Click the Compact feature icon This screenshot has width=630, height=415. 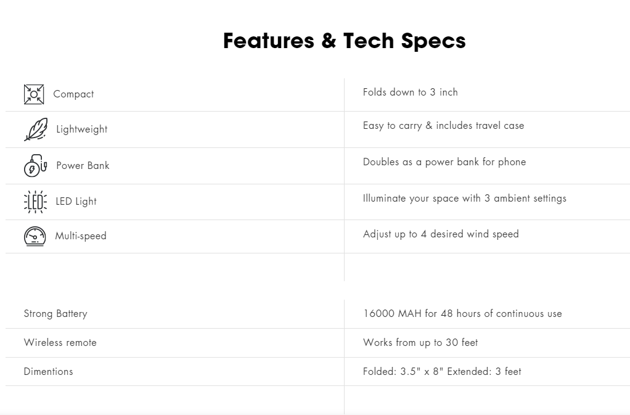pyautogui.click(x=34, y=94)
